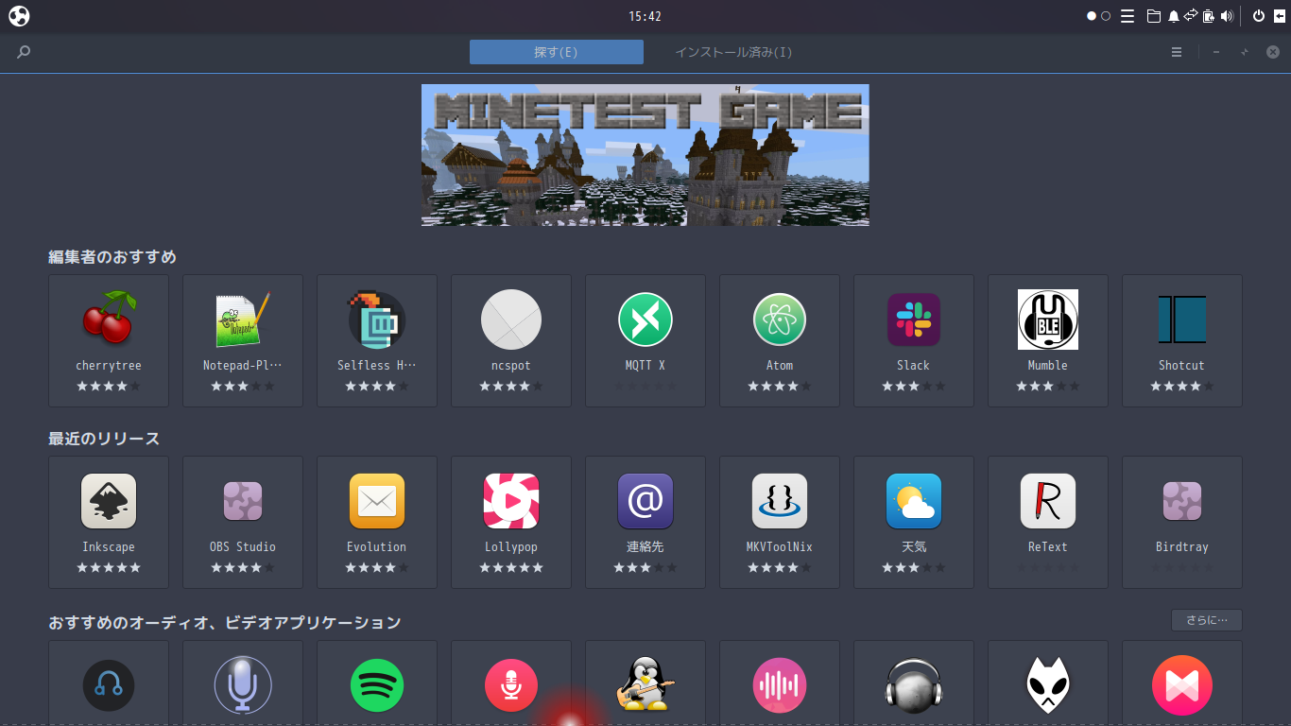The width and height of the screenshot is (1291, 726).
Task: Open the blue headphones audio app icon
Action: 109,685
